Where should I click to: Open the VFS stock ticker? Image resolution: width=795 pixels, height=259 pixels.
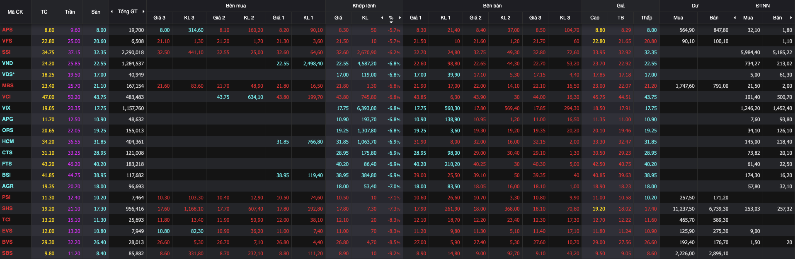coord(7,41)
